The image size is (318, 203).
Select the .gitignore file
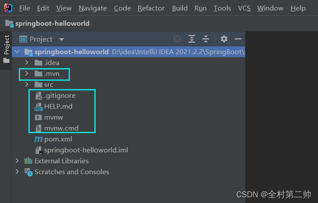tap(59, 96)
